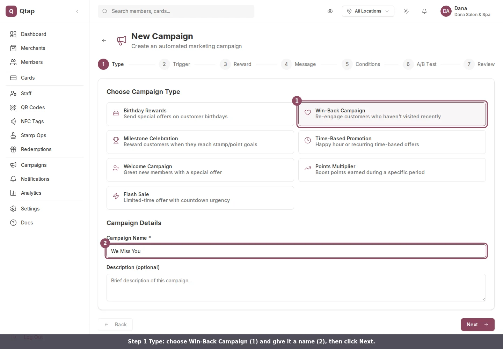Click the Campaigns megaphone icon in sidebar
503x349 pixels.
tap(13, 165)
